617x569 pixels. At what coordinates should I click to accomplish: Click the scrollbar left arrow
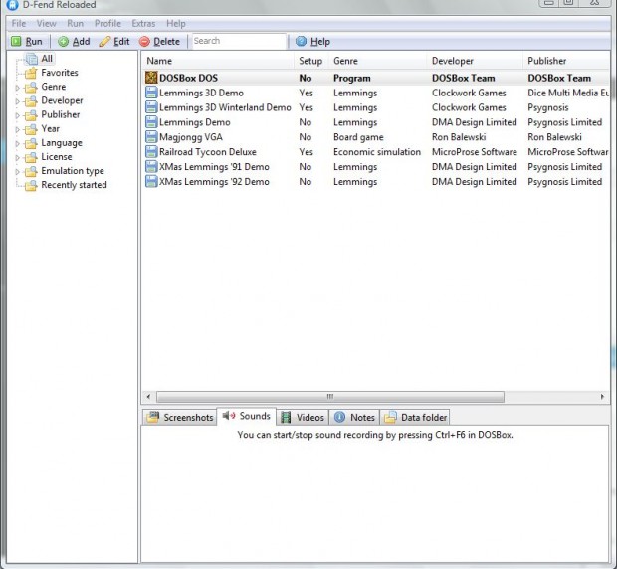click(x=148, y=396)
